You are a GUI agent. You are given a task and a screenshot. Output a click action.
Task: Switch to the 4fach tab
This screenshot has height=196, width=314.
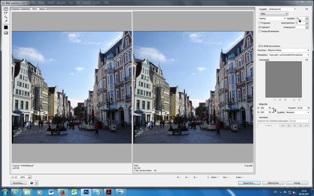pyautogui.click(x=42, y=9)
